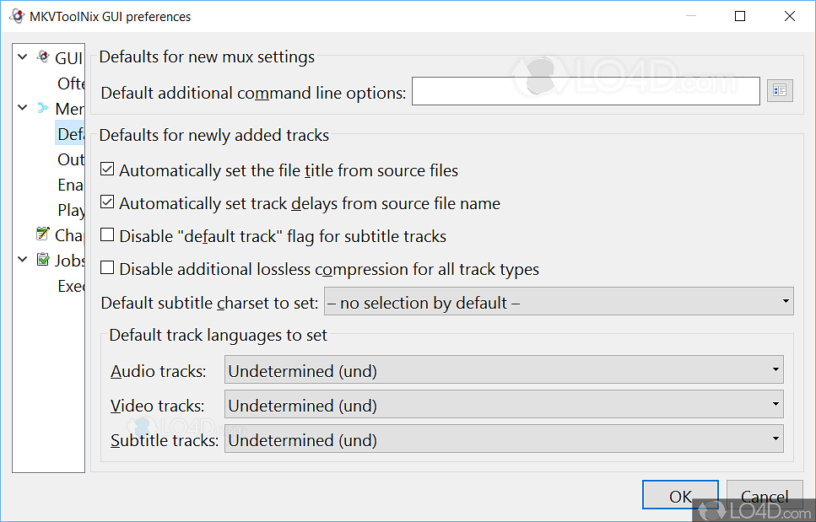This screenshot has width=816, height=522.
Task: Open the Audio tracks language dropdown
Action: (504, 370)
